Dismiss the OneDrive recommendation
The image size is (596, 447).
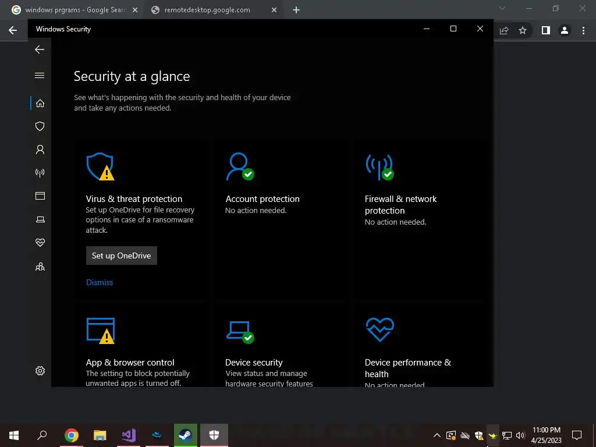tap(100, 282)
